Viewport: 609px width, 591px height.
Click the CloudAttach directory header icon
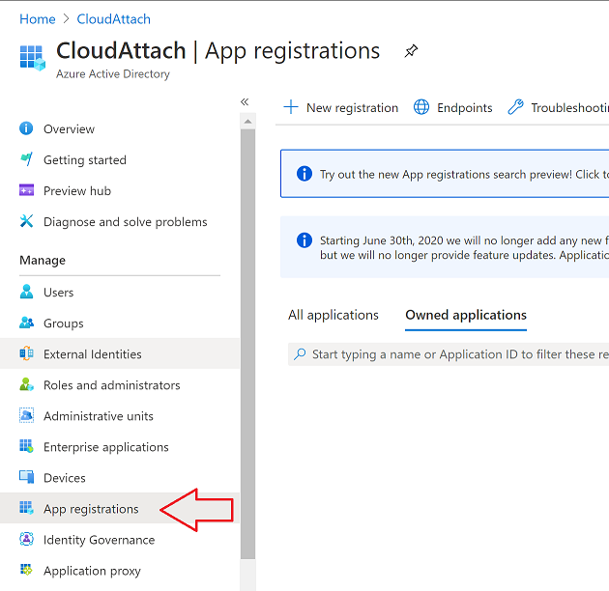[x=33, y=58]
